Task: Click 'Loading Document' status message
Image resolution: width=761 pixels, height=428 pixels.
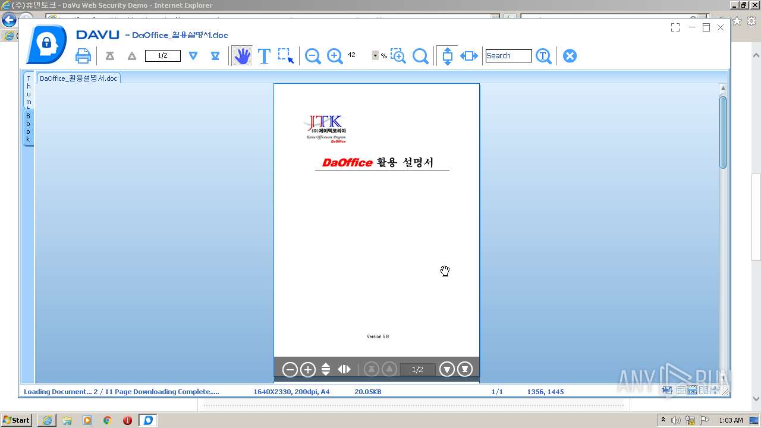Action: tap(121, 392)
